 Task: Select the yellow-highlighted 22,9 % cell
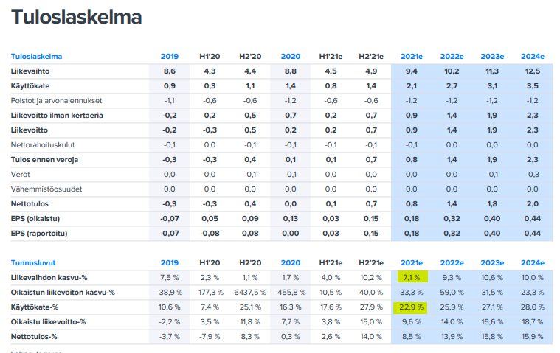[x=412, y=307]
